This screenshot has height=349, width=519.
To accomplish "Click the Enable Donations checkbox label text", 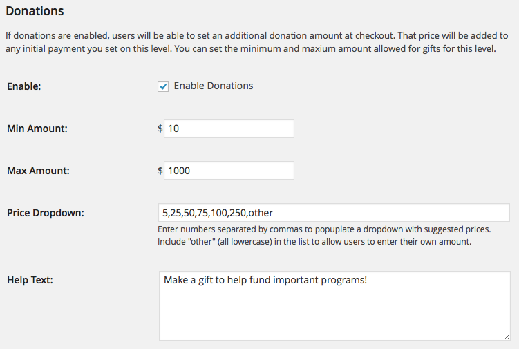I will (x=214, y=86).
